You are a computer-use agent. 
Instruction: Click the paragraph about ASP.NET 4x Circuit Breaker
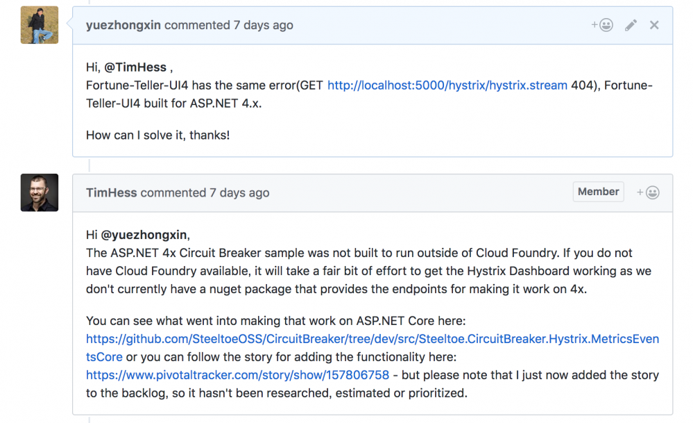(361, 271)
